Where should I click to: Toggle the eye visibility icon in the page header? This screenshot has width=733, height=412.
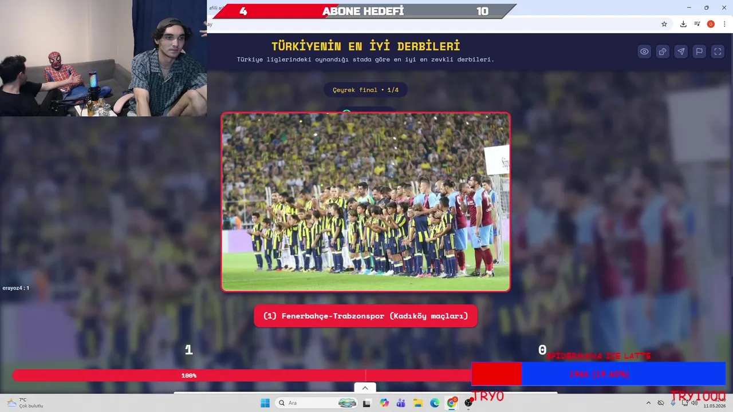click(x=644, y=51)
